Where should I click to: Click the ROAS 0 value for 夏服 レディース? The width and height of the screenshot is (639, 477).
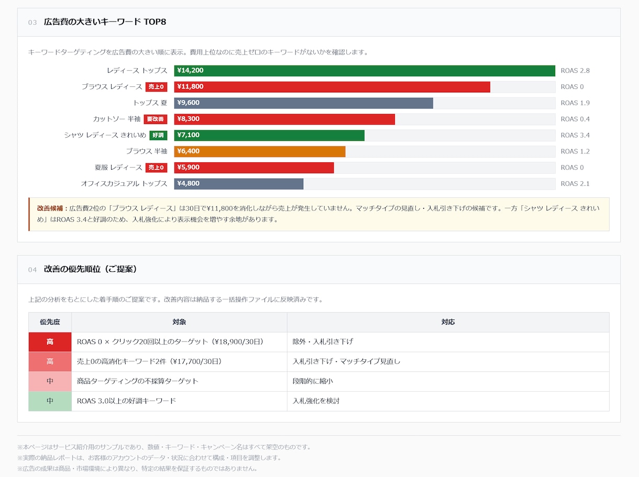572,168
